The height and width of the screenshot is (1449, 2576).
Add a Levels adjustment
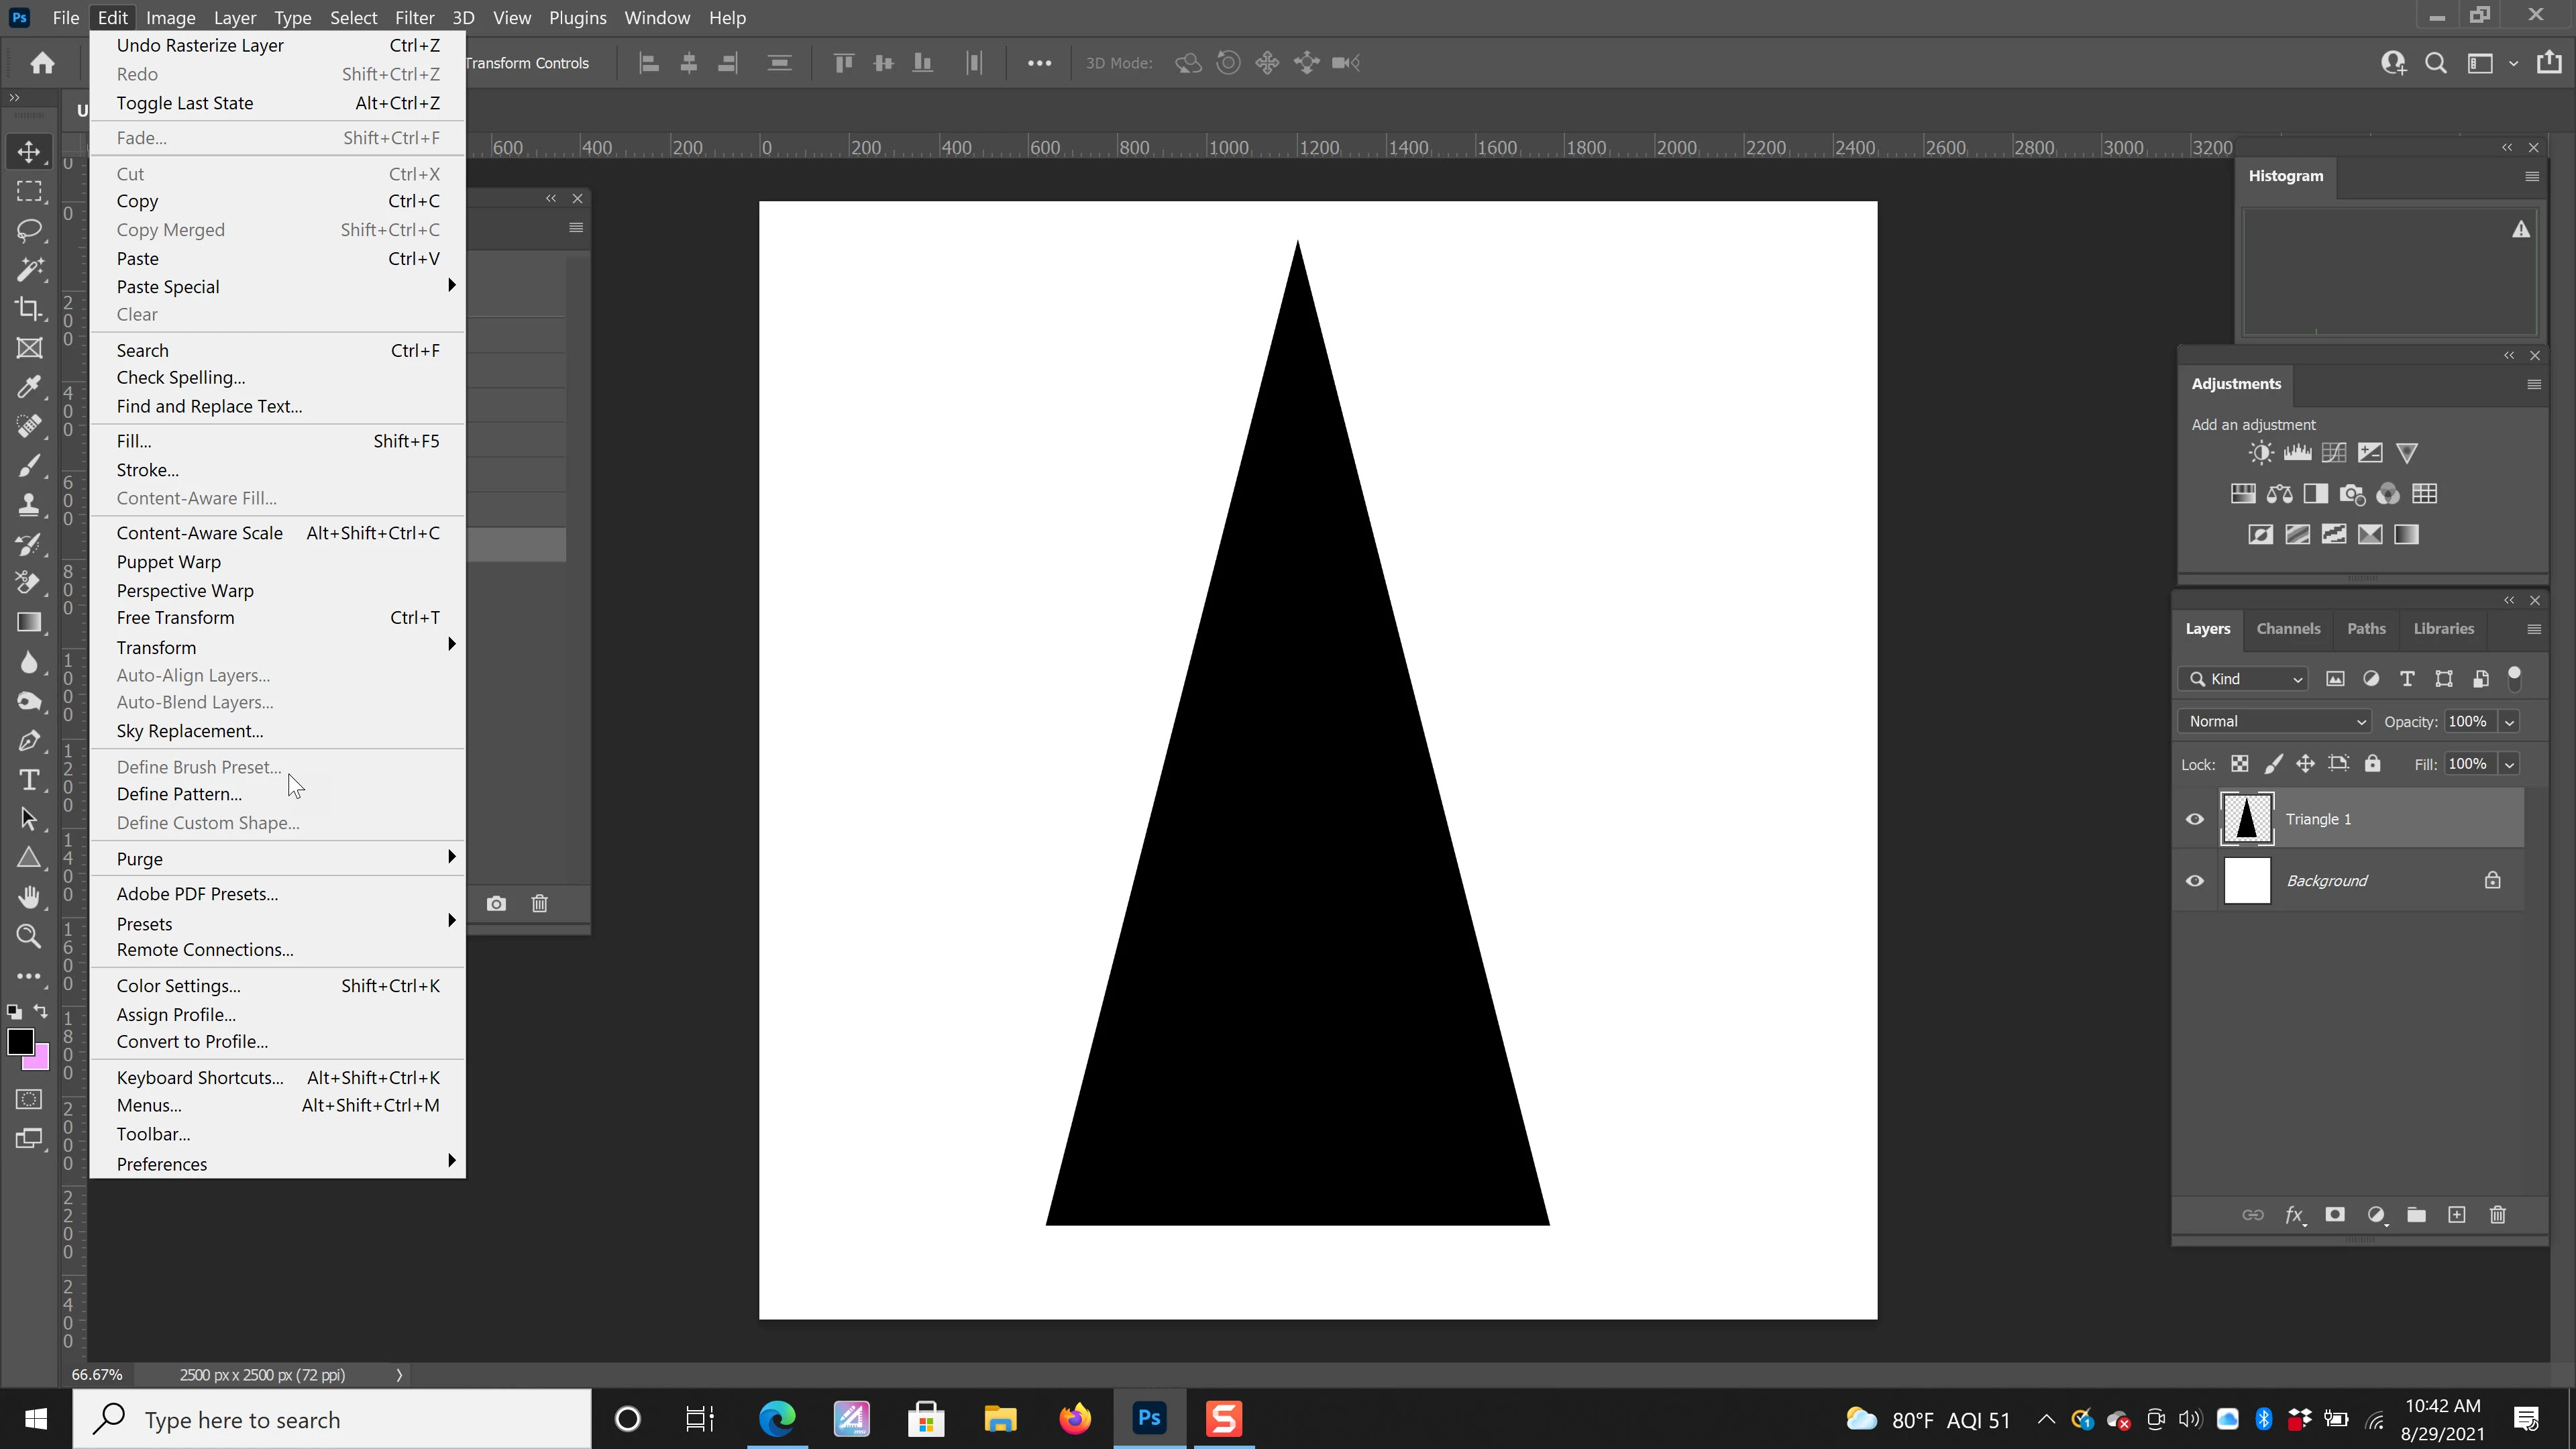click(x=2297, y=453)
